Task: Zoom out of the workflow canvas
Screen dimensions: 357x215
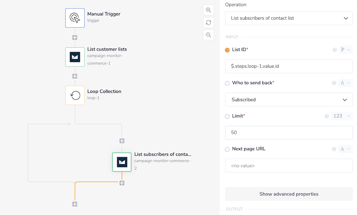Action: [x=208, y=35]
